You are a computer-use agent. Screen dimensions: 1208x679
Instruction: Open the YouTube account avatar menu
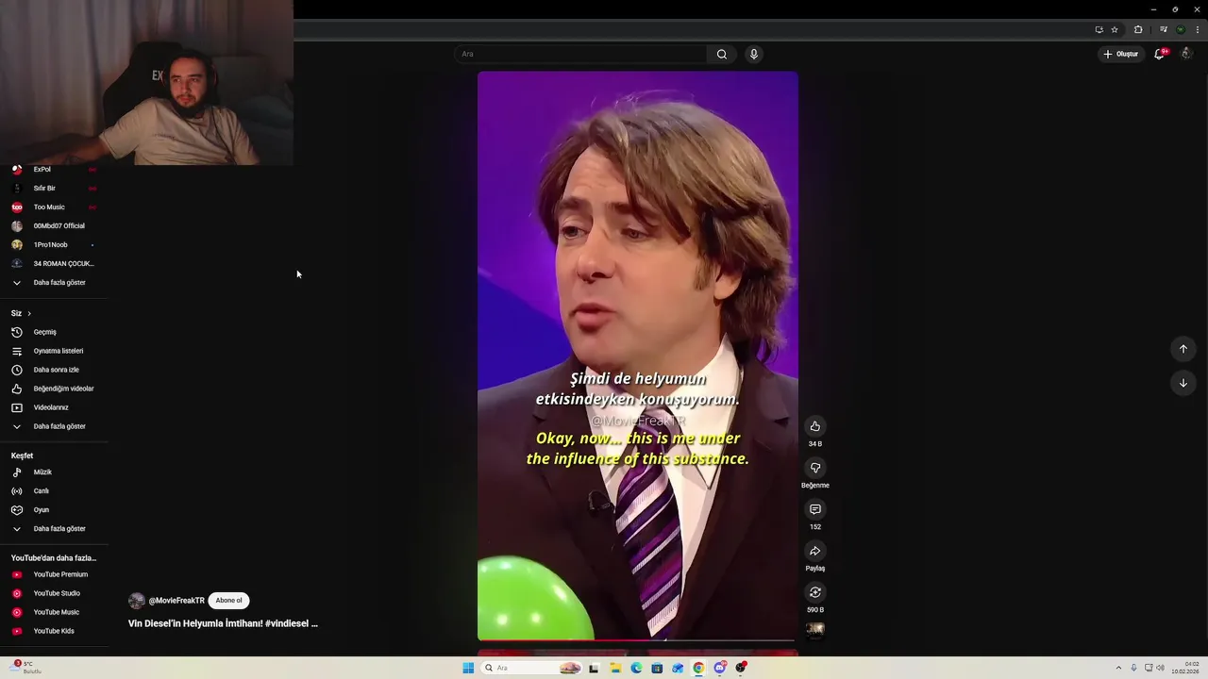tap(1186, 54)
